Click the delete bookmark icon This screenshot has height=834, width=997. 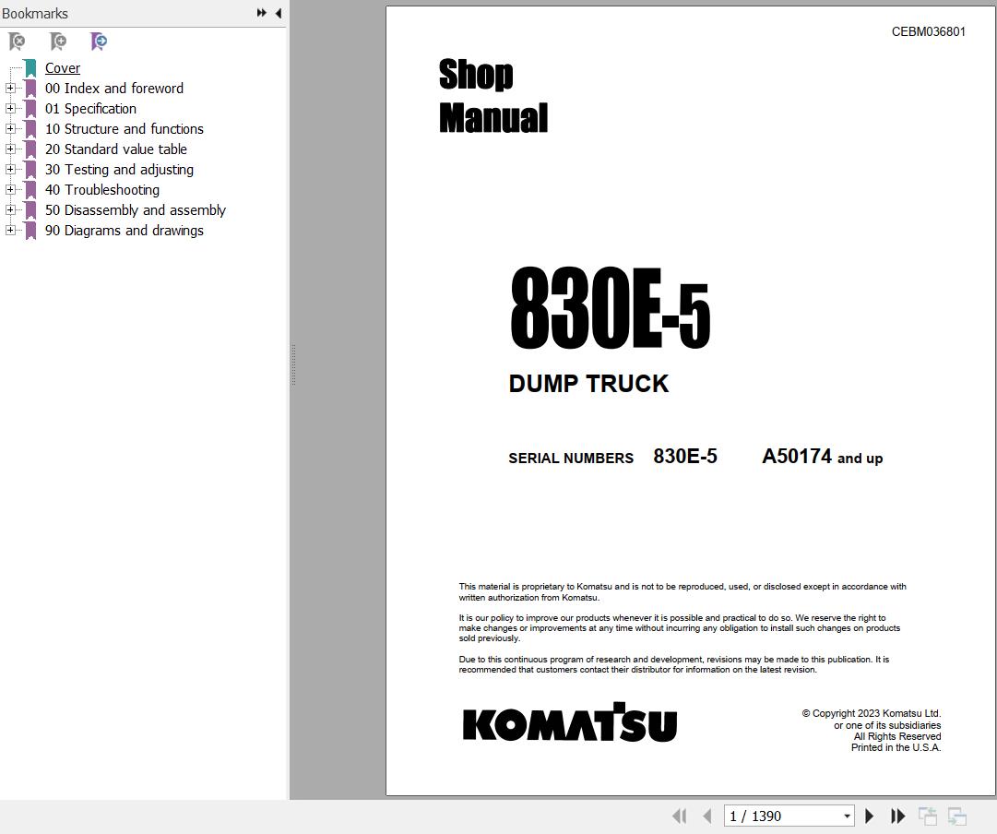[18, 42]
